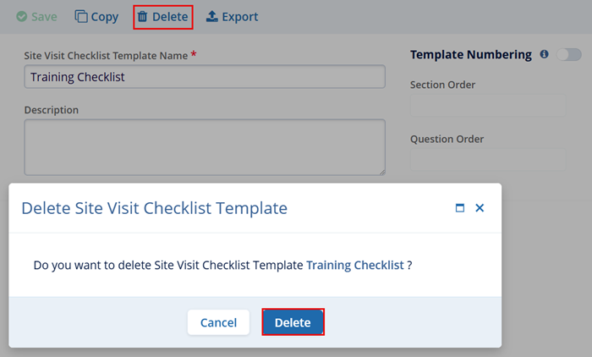Click the Export upload icon
The width and height of the screenshot is (592, 357).
[x=212, y=17]
